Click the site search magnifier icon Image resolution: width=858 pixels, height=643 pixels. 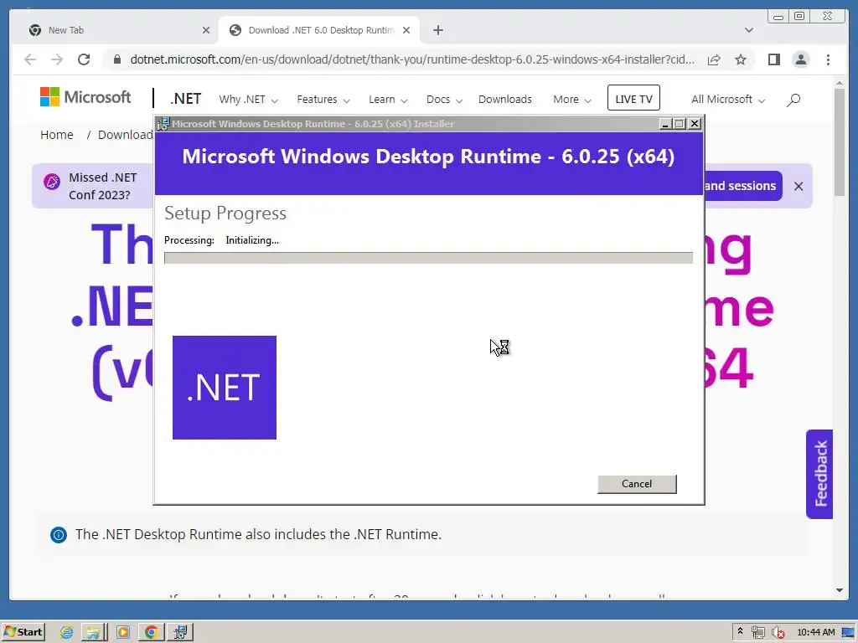(x=793, y=100)
